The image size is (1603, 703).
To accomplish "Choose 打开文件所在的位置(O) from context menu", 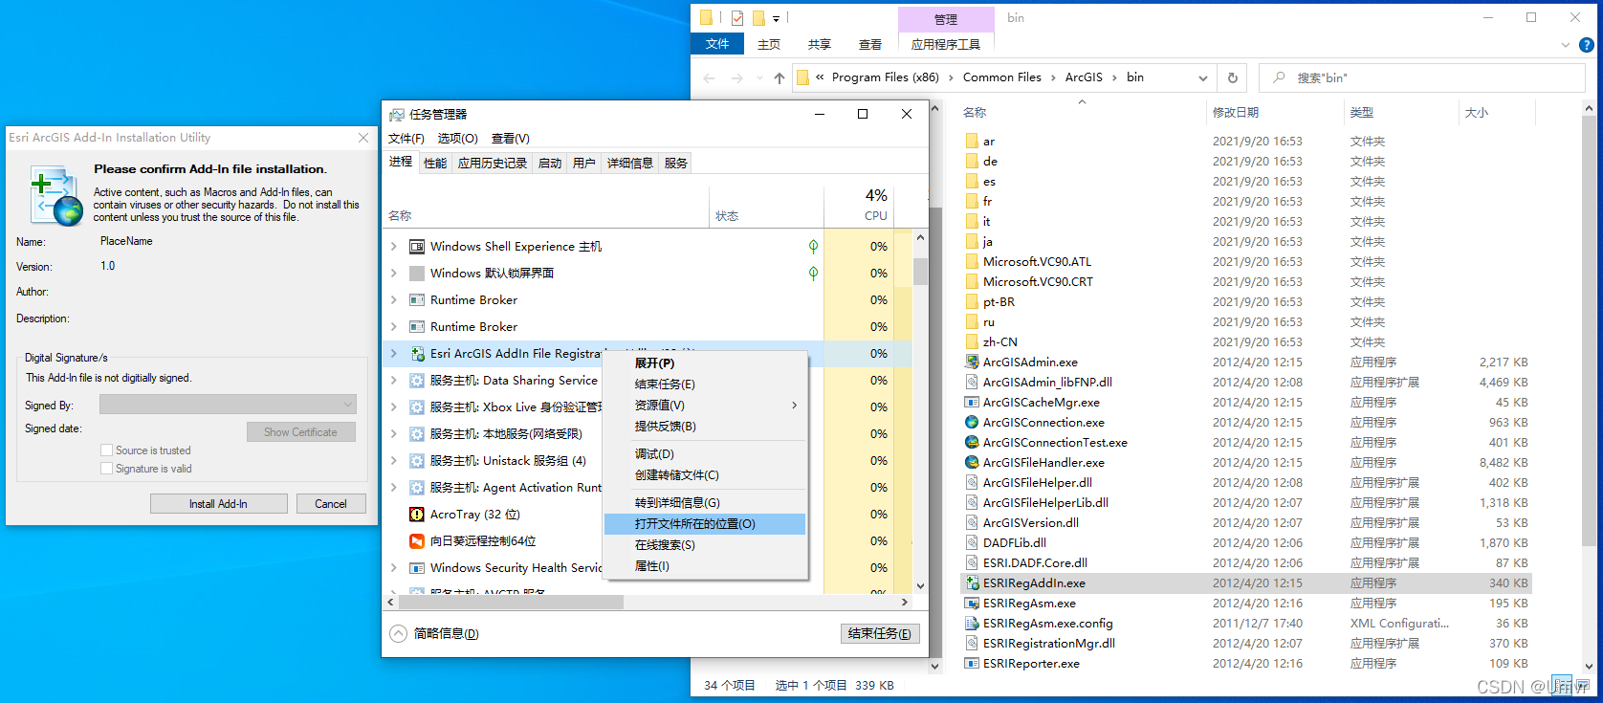I will click(x=705, y=524).
